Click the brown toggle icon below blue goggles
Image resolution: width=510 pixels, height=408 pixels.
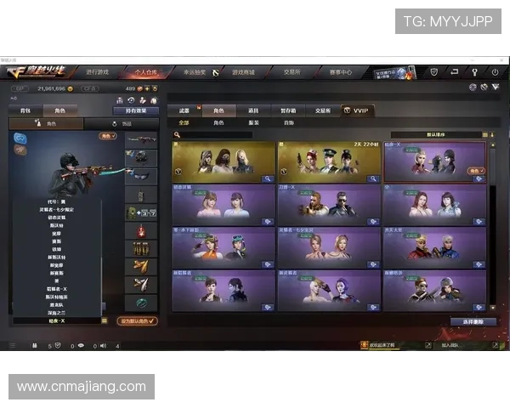(20, 150)
